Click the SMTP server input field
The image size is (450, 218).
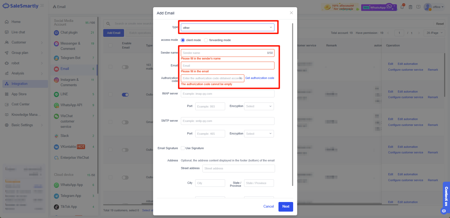[x=228, y=121]
